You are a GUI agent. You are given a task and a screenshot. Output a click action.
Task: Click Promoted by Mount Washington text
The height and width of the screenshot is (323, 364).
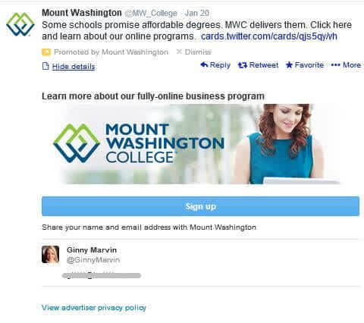point(111,52)
